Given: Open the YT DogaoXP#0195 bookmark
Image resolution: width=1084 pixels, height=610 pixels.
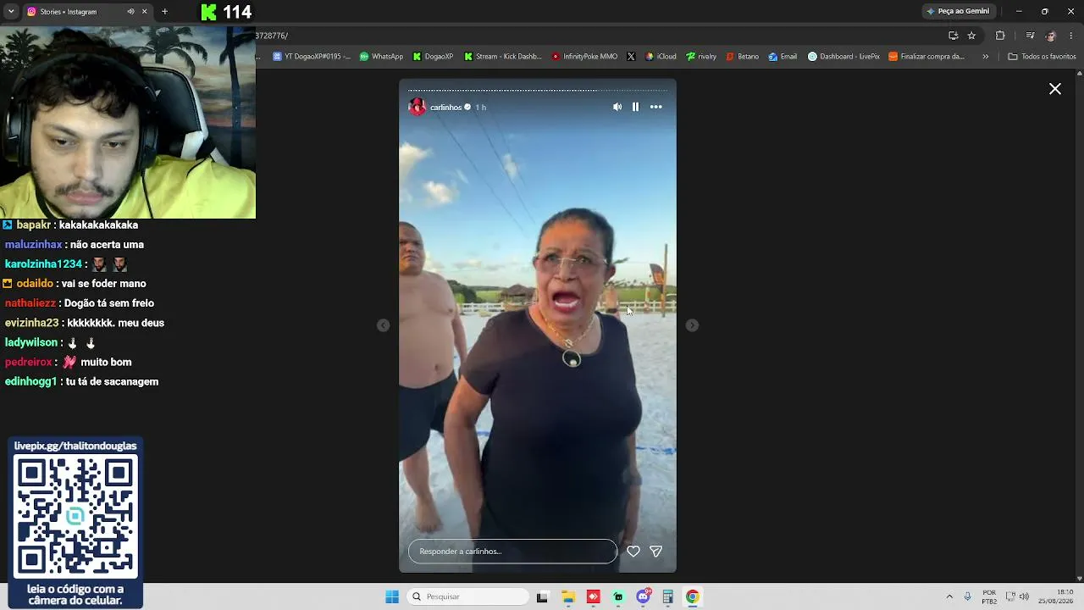Looking at the screenshot, I should [x=312, y=57].
